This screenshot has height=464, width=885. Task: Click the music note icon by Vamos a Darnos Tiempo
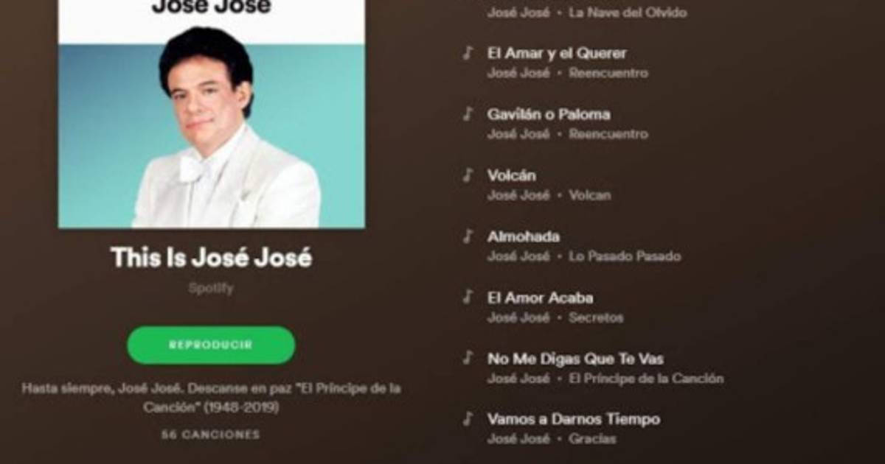tap(467, 418)
